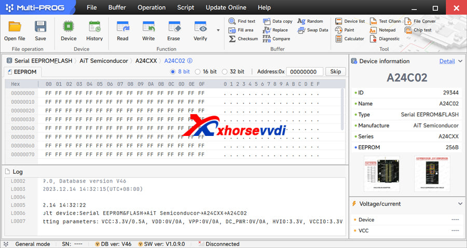Select log line L0003
Screen dimensions: 467x248
click(175, 189)
